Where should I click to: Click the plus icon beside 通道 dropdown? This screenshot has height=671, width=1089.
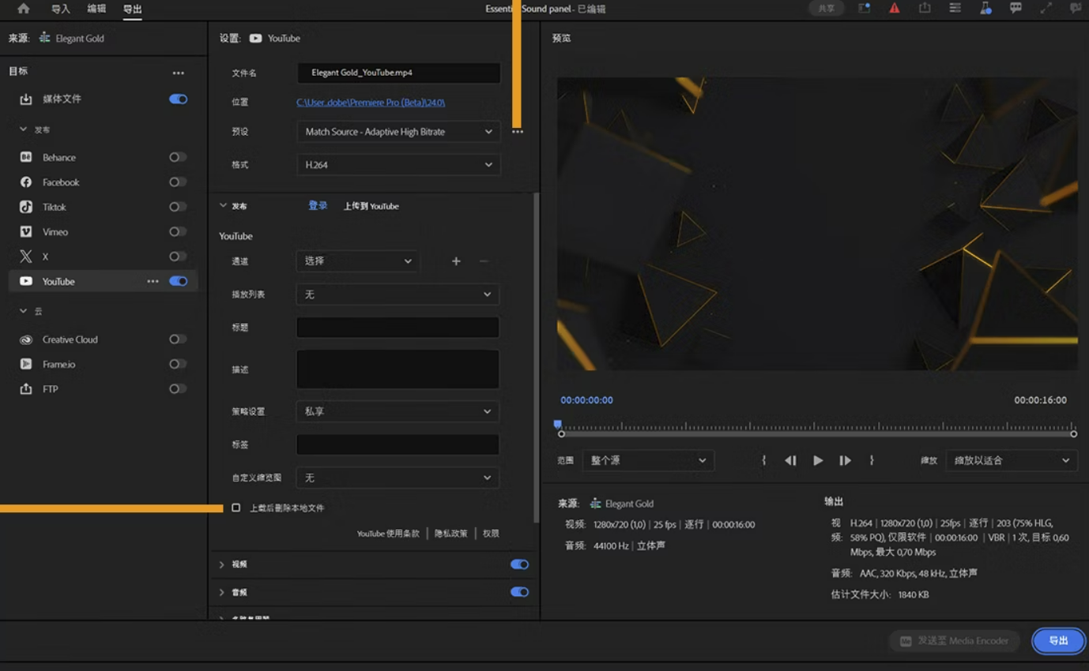click(456, 261)
